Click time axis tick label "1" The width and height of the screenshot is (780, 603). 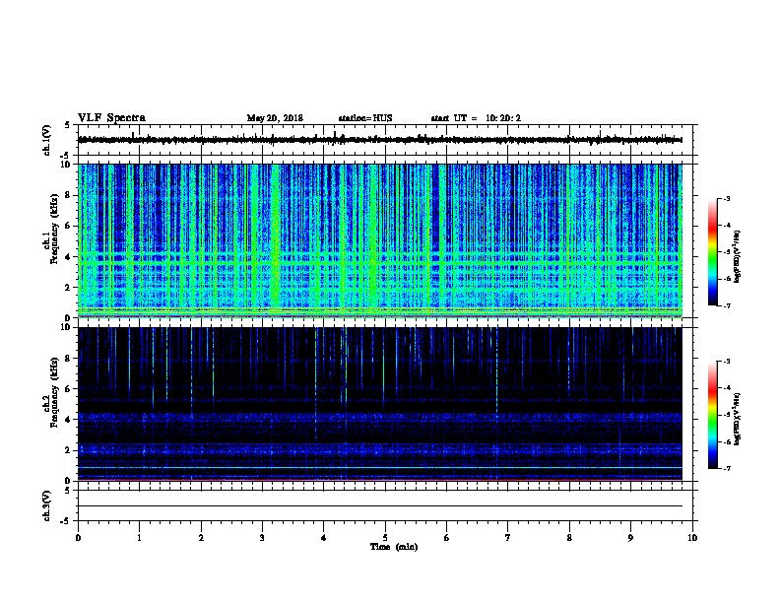[140, 538]
